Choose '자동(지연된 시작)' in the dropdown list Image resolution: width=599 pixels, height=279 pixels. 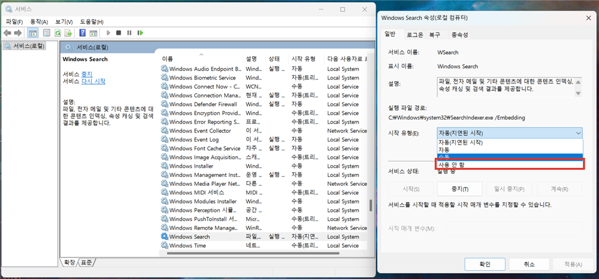coord(510,143)
